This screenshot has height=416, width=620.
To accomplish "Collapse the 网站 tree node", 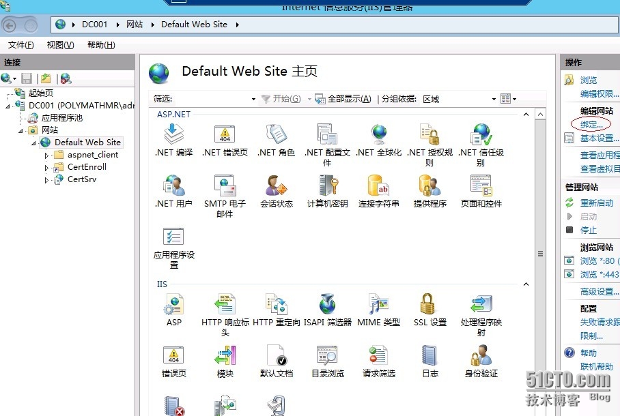I will click(x=20, y=131).
